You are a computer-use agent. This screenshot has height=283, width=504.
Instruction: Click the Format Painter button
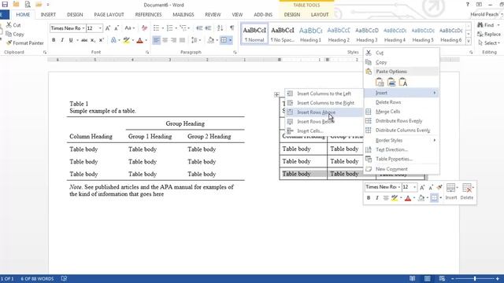(25, 43)
